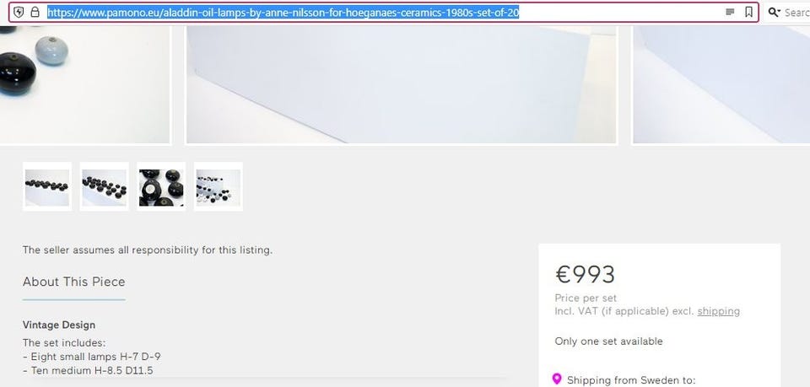Screen dimensions: 810x387
Task: Bookmark this page with the bookmark icon
Action: pyautogui.click(x=749, y=13)
